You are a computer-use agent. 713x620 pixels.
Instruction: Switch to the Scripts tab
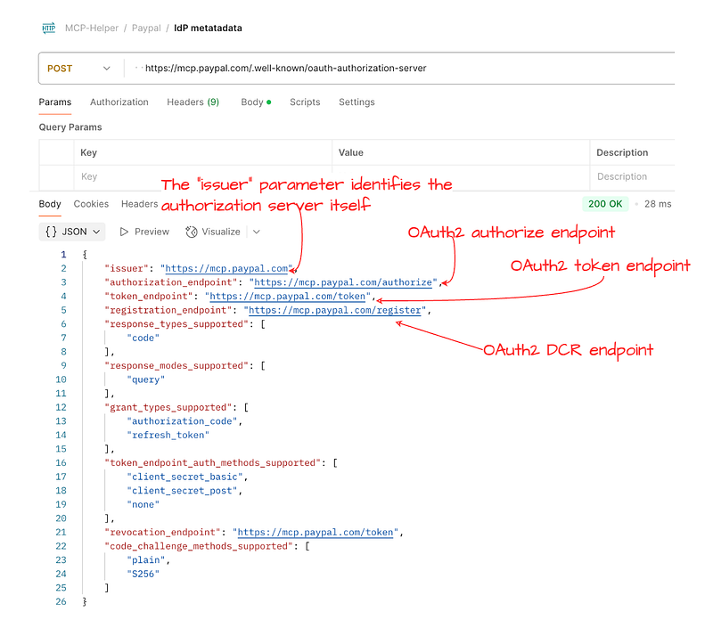(x=305, y=102)
